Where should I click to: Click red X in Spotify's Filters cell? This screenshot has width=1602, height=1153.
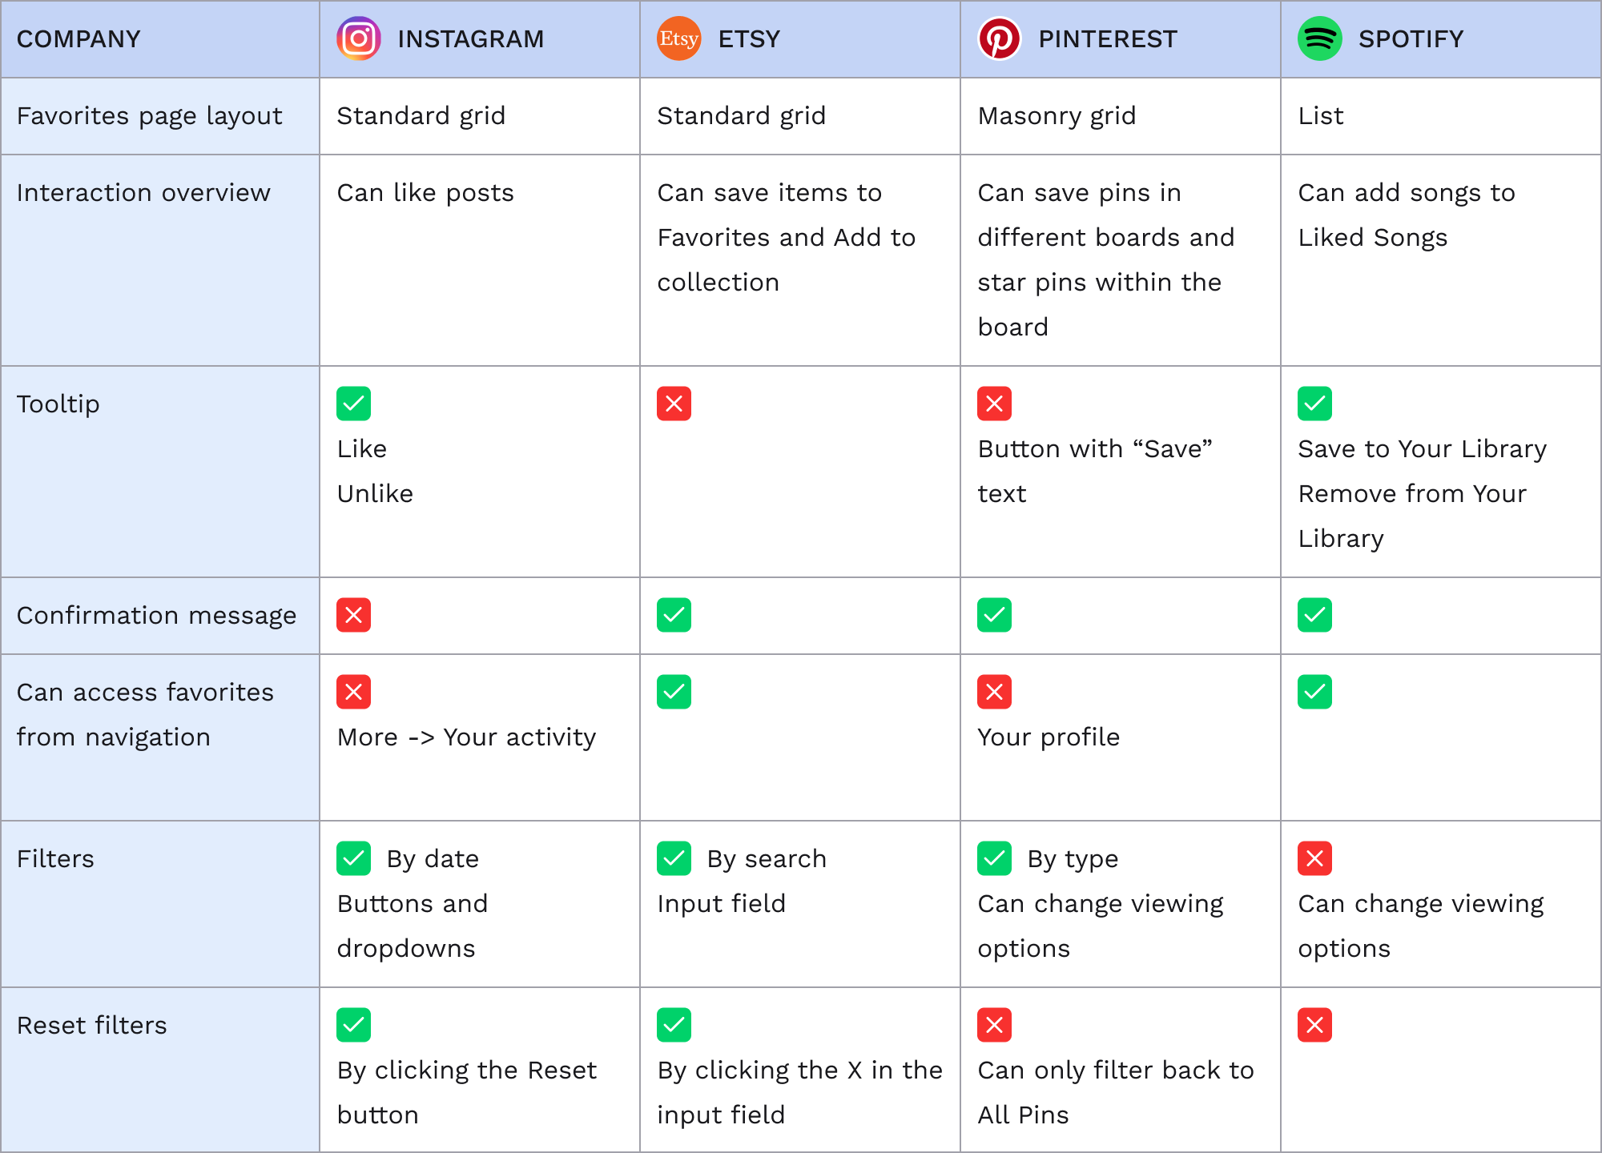1314,858
